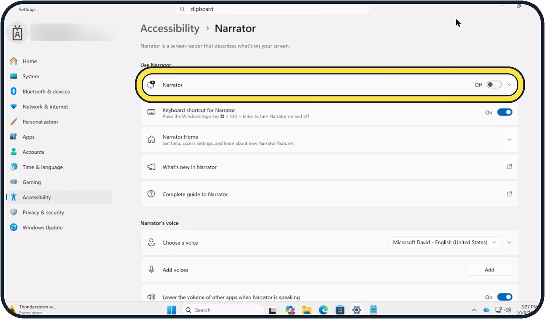Click the Windows Start button
Screen dimensions: 545x319
(172, 310)
